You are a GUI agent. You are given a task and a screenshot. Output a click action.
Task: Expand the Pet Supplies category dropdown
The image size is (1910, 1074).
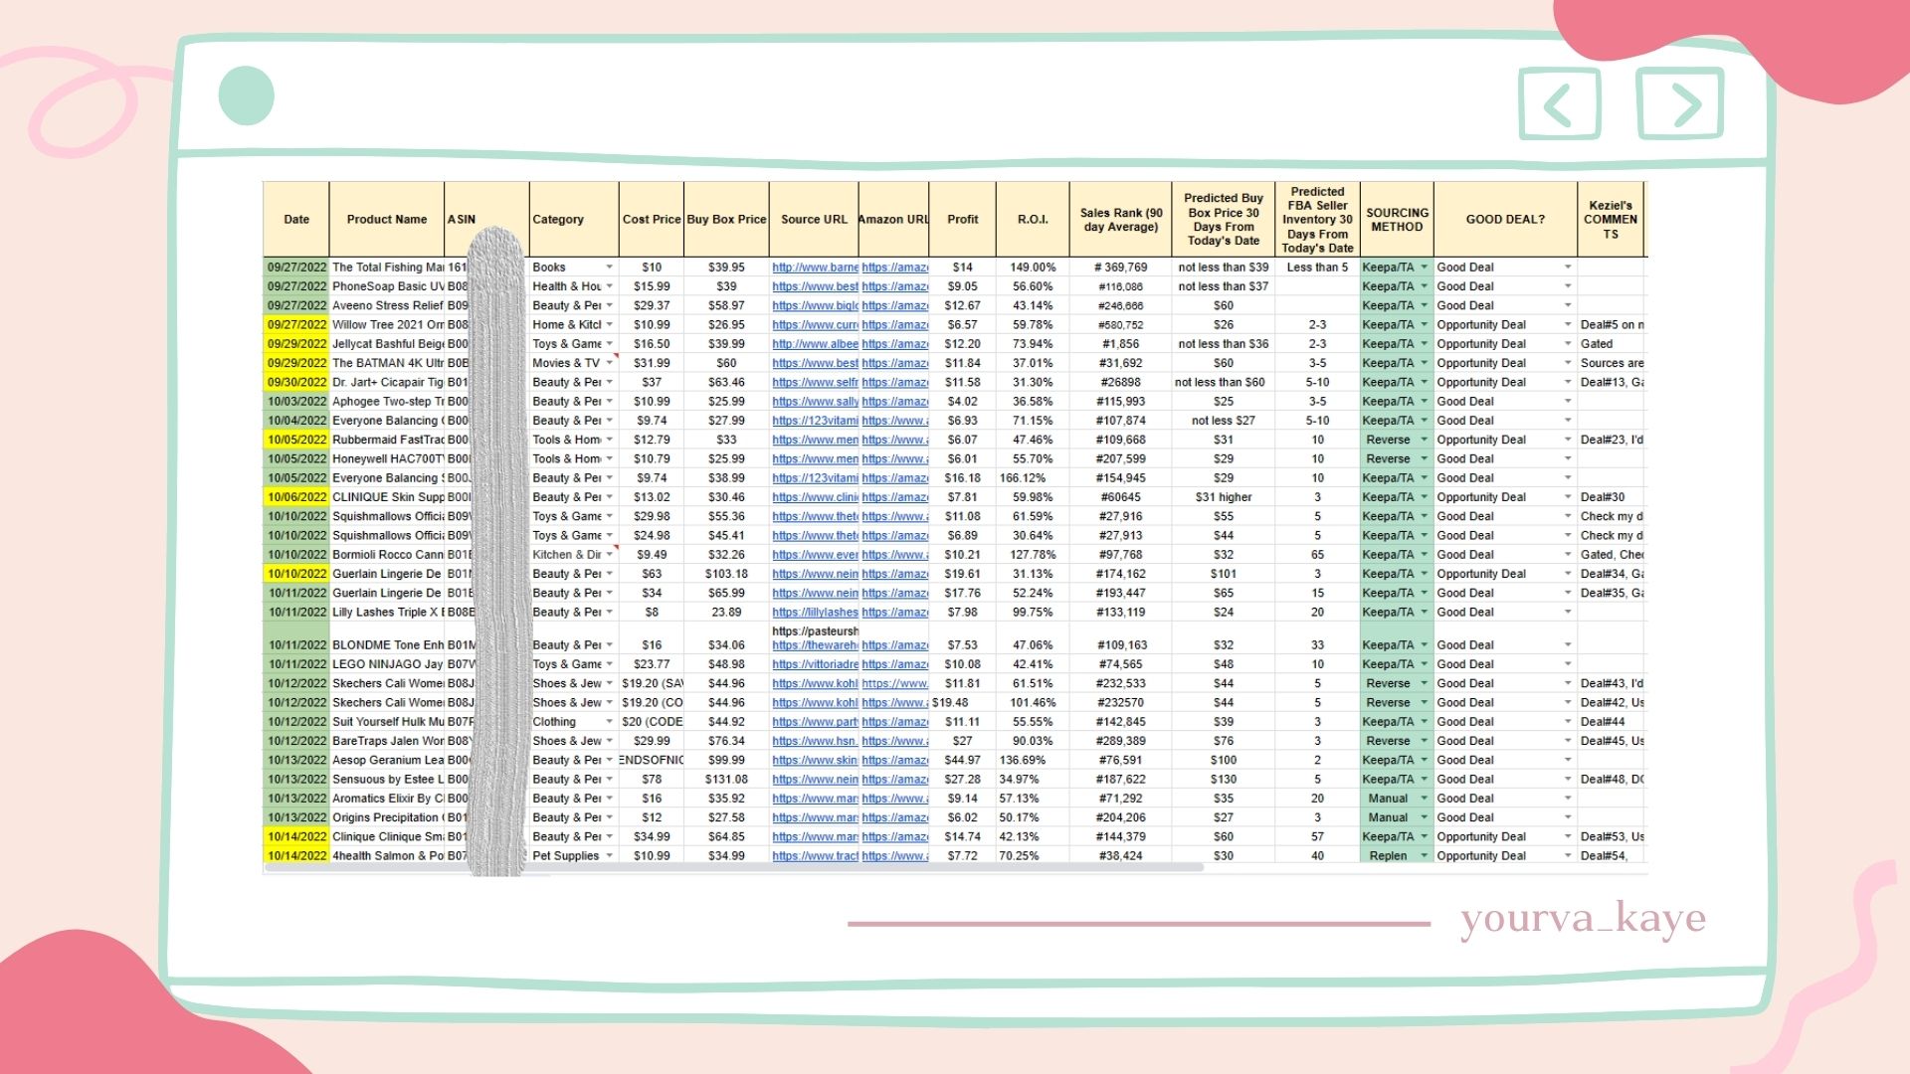coord(610,856)
